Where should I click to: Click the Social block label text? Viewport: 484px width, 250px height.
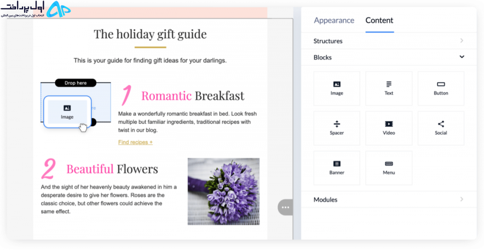(441, 133)
